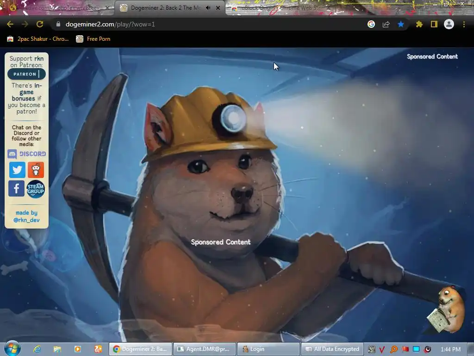Launch Internet Explorer from the taskbar

pos(37,350)
